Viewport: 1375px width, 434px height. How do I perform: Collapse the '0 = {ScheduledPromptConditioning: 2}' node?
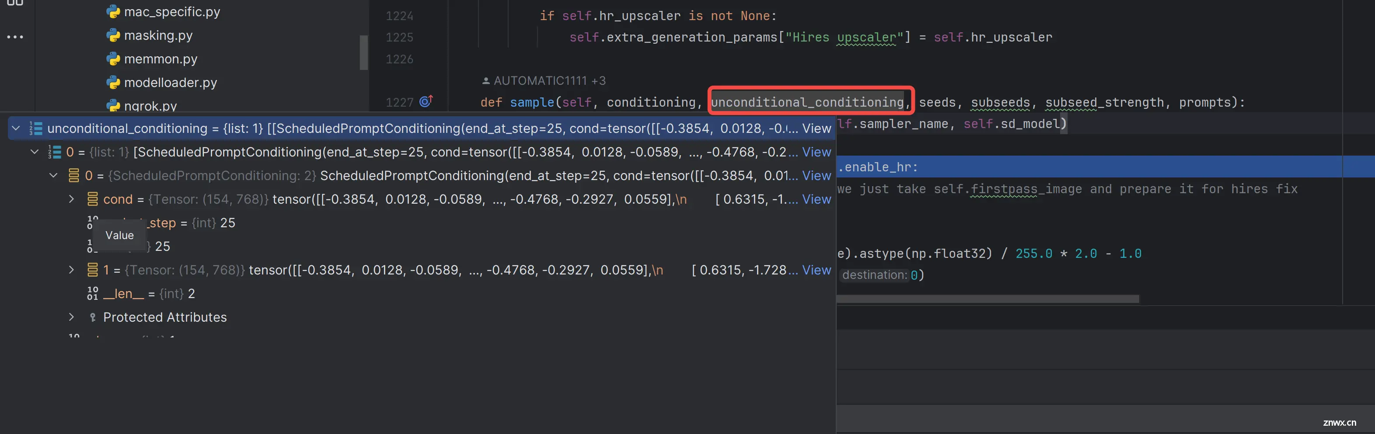point(53,175)
